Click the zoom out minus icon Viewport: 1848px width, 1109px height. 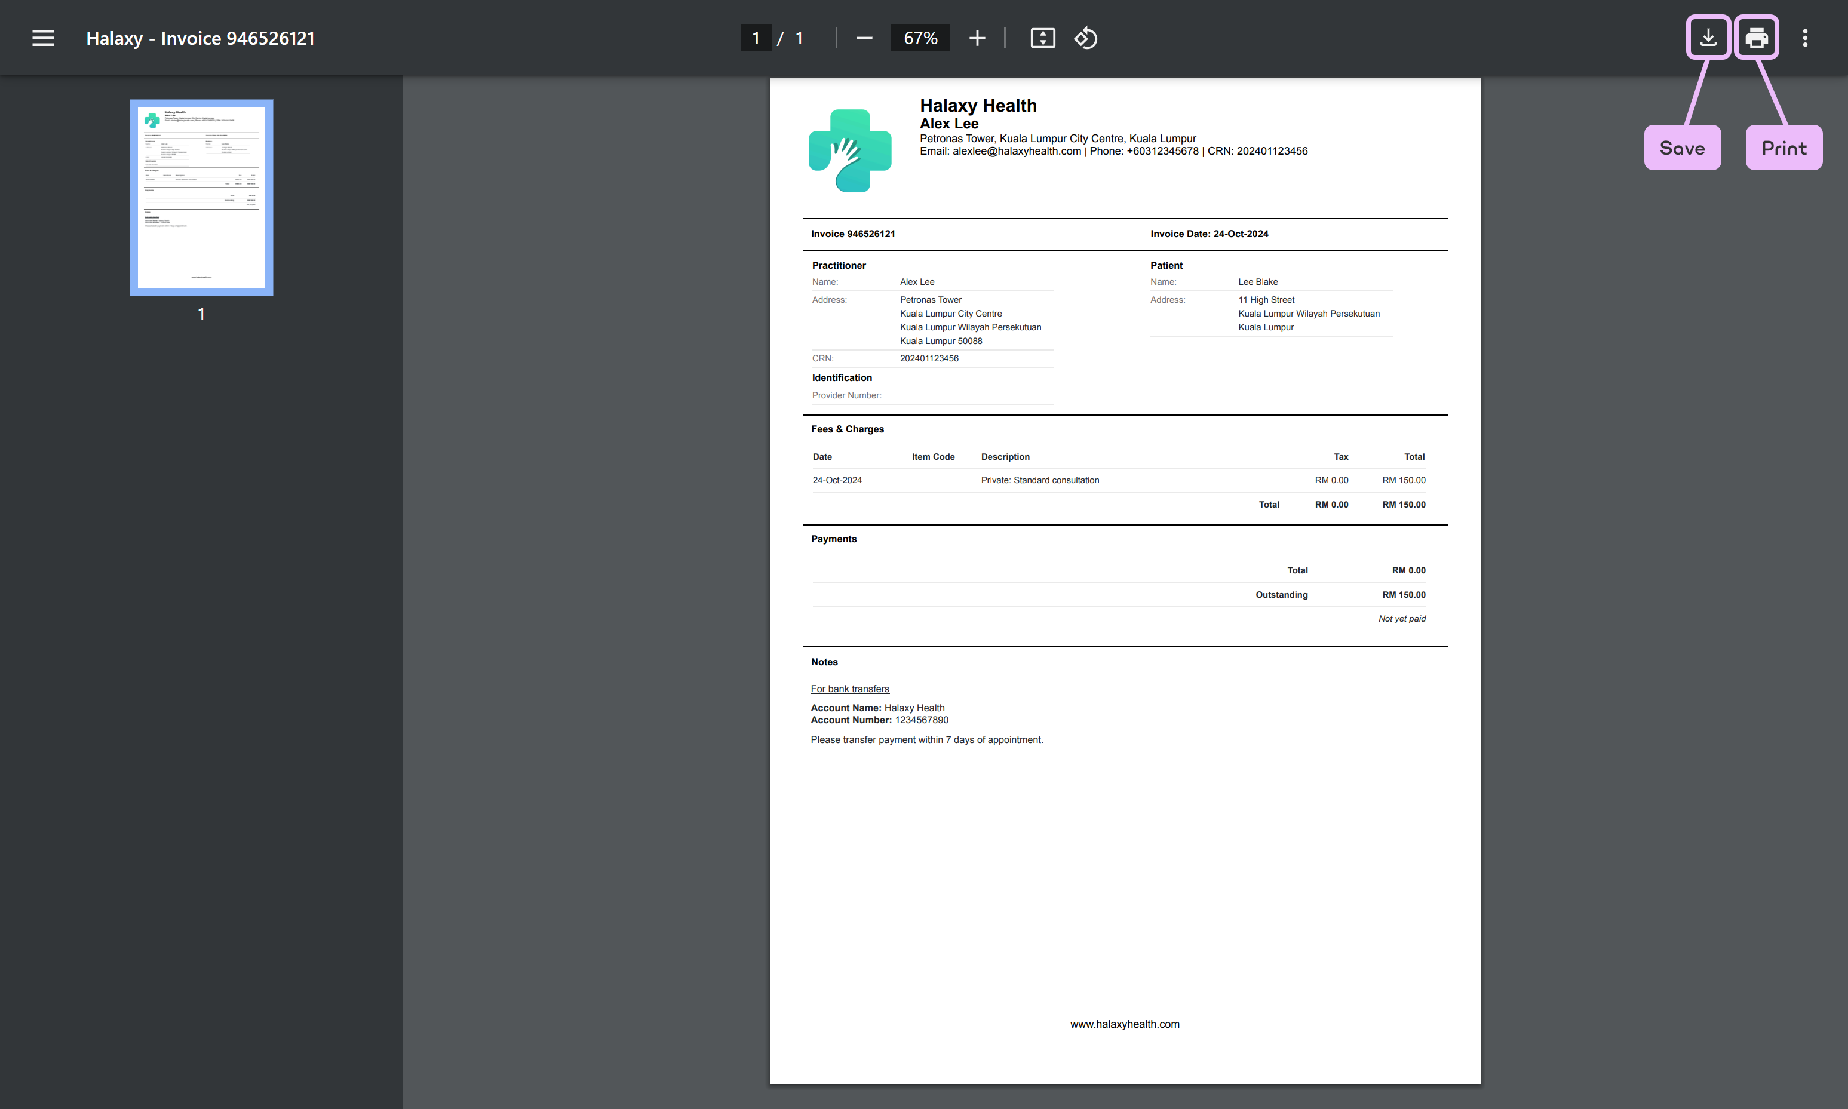864,38
